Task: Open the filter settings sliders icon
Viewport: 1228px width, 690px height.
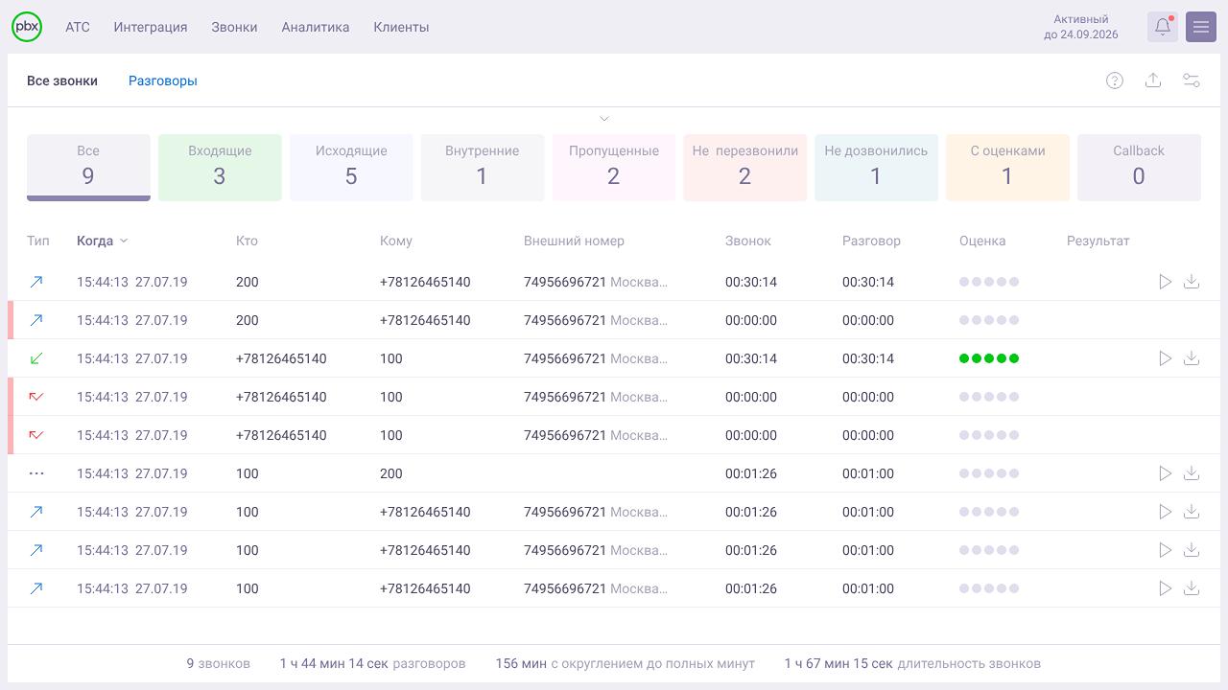Action: pyautogui.click(x=1192, y=80)
